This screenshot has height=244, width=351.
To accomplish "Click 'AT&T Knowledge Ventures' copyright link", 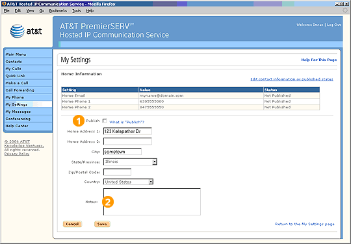I will click(x=24, y=143).
